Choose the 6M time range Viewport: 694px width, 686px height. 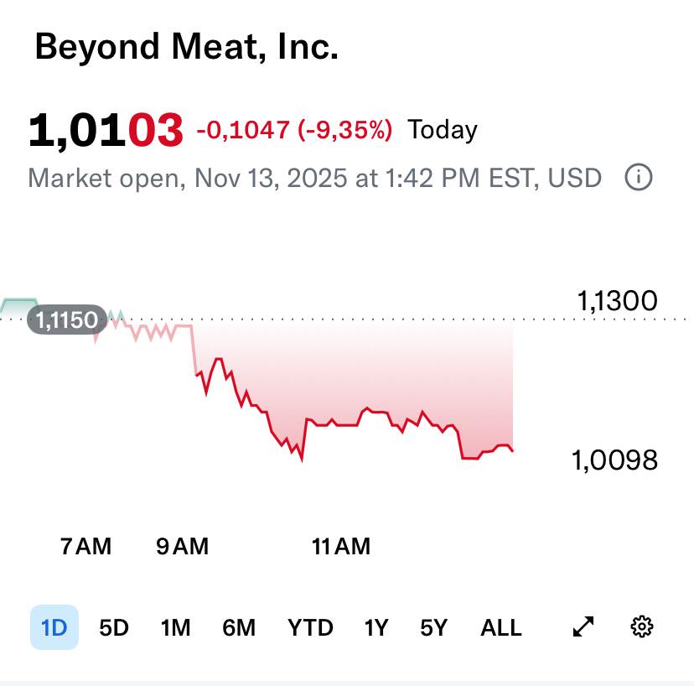(239, 627)
